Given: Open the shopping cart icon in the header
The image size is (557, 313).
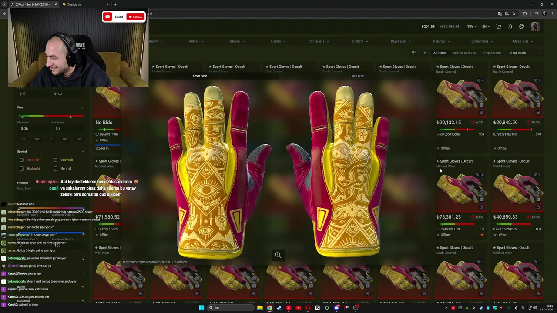Looking at the screenshot, I should (499, 27).
